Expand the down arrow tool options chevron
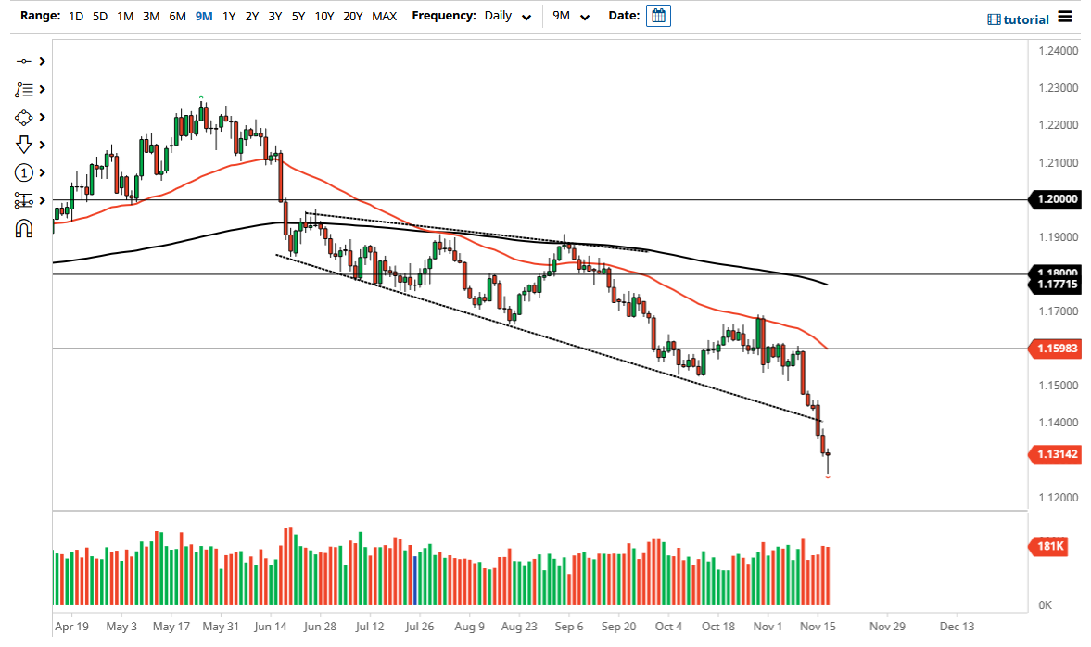Viewport: 1091px width, 647px height. pos(41,145)
